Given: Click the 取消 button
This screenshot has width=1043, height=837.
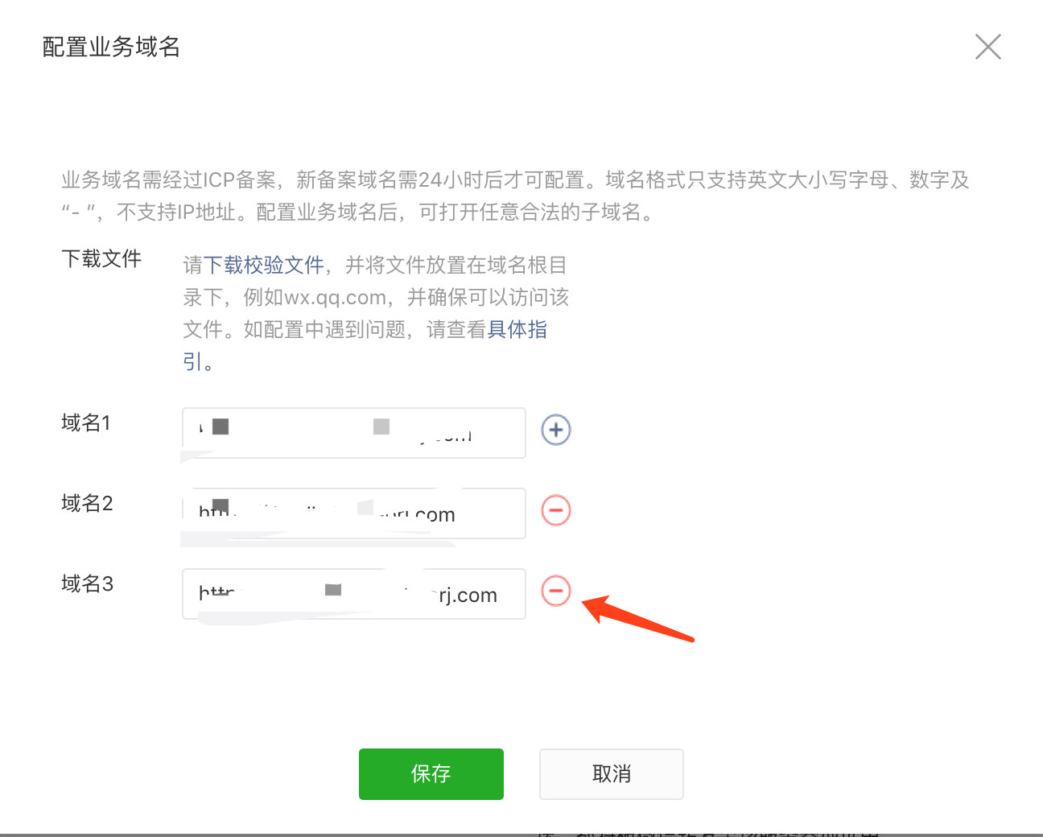Looking at the screenshot, I should pyautogui.click(x=612, y=774).
